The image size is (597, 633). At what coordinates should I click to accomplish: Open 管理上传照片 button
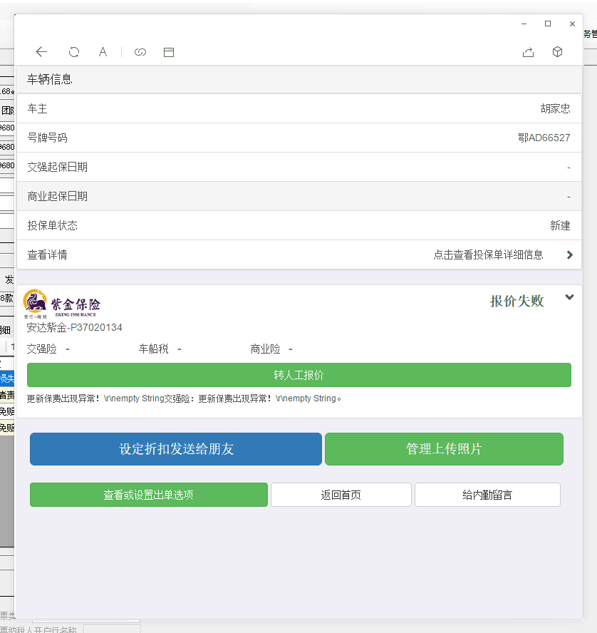click(444, 449)
